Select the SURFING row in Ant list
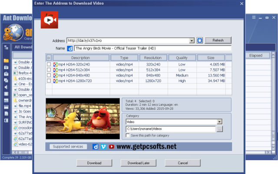 [23, 122]
